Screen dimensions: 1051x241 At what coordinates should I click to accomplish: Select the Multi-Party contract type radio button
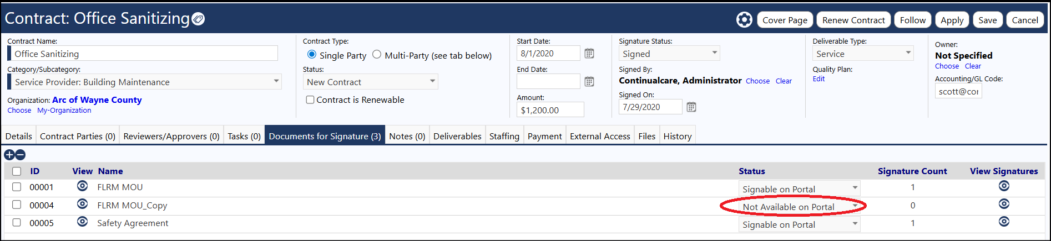(x=377, y=54)
